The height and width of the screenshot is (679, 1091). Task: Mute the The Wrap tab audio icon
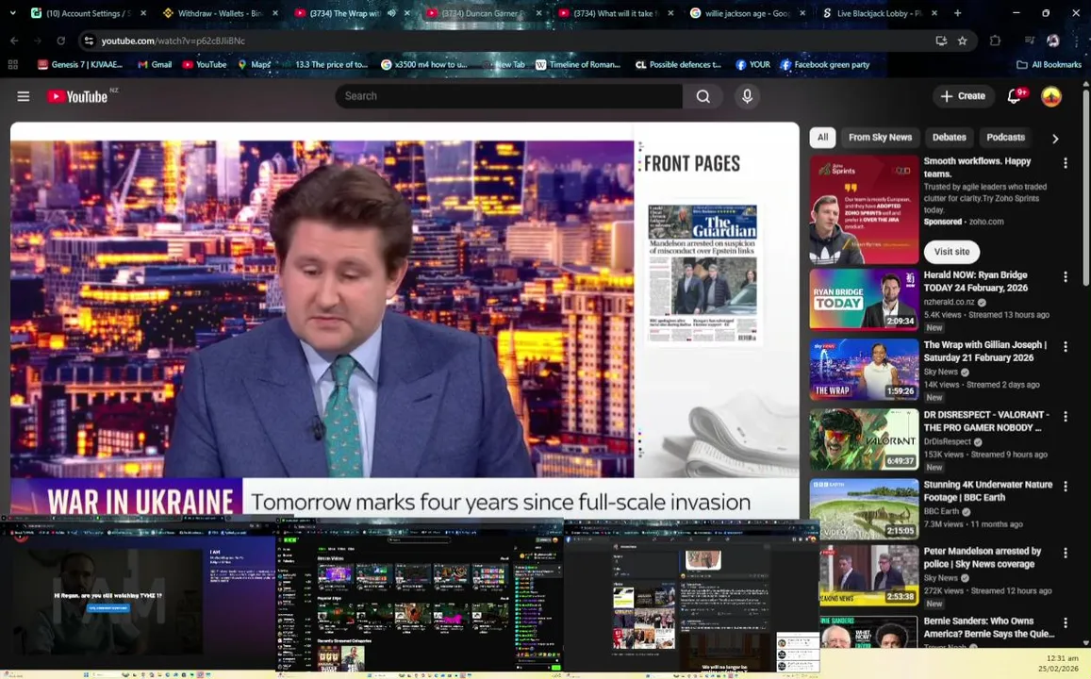(x=391, y=12)
